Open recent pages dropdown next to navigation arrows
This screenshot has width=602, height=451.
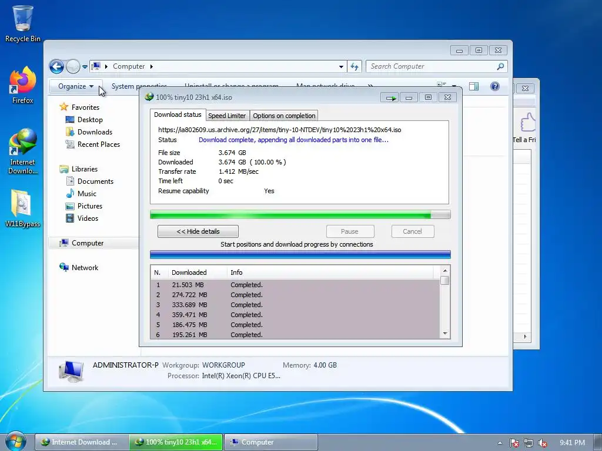pyautogui.click(x=85, y=67)
